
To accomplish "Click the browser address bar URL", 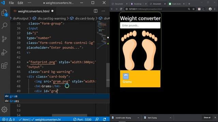I will tap(145, 9).
